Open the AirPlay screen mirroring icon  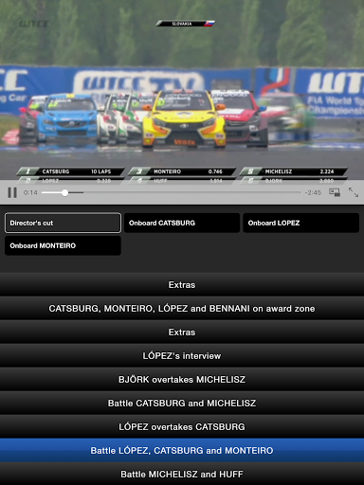(335, 192)
